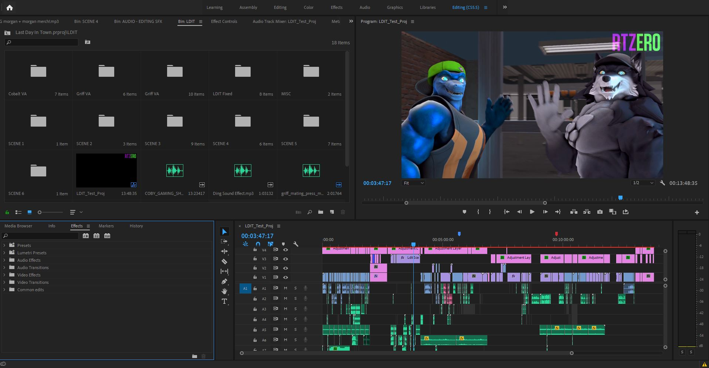Toggle visibility of track V4
This screenshot has width=709, height=368.
click(285, 250)
